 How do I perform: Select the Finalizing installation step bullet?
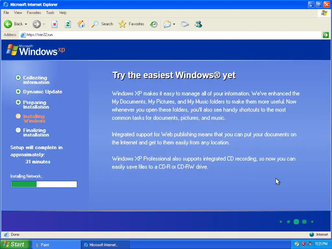coord(18,130)
